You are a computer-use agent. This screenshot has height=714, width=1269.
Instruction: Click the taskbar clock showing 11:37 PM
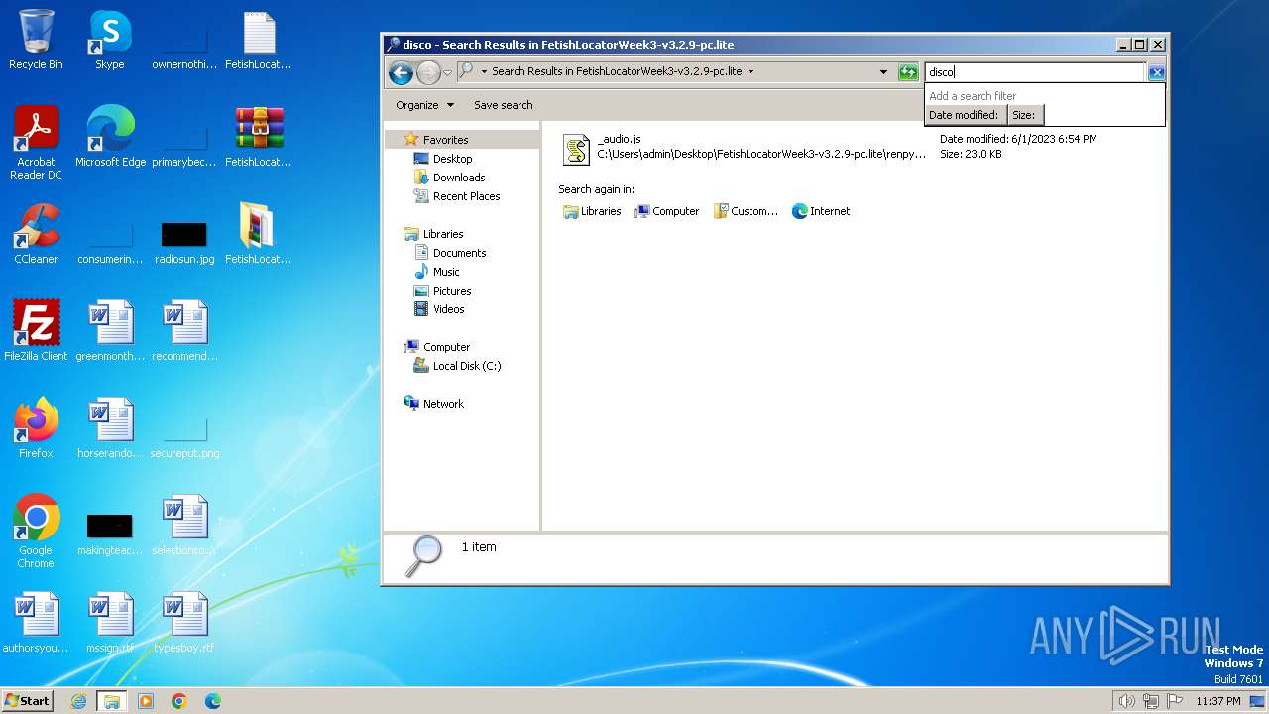[1218, 701]
